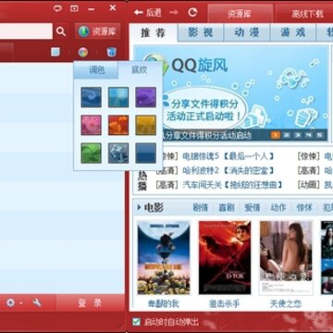The image size is (333, 333).
Task: Click the wrench tools icon
Action: 37,302
